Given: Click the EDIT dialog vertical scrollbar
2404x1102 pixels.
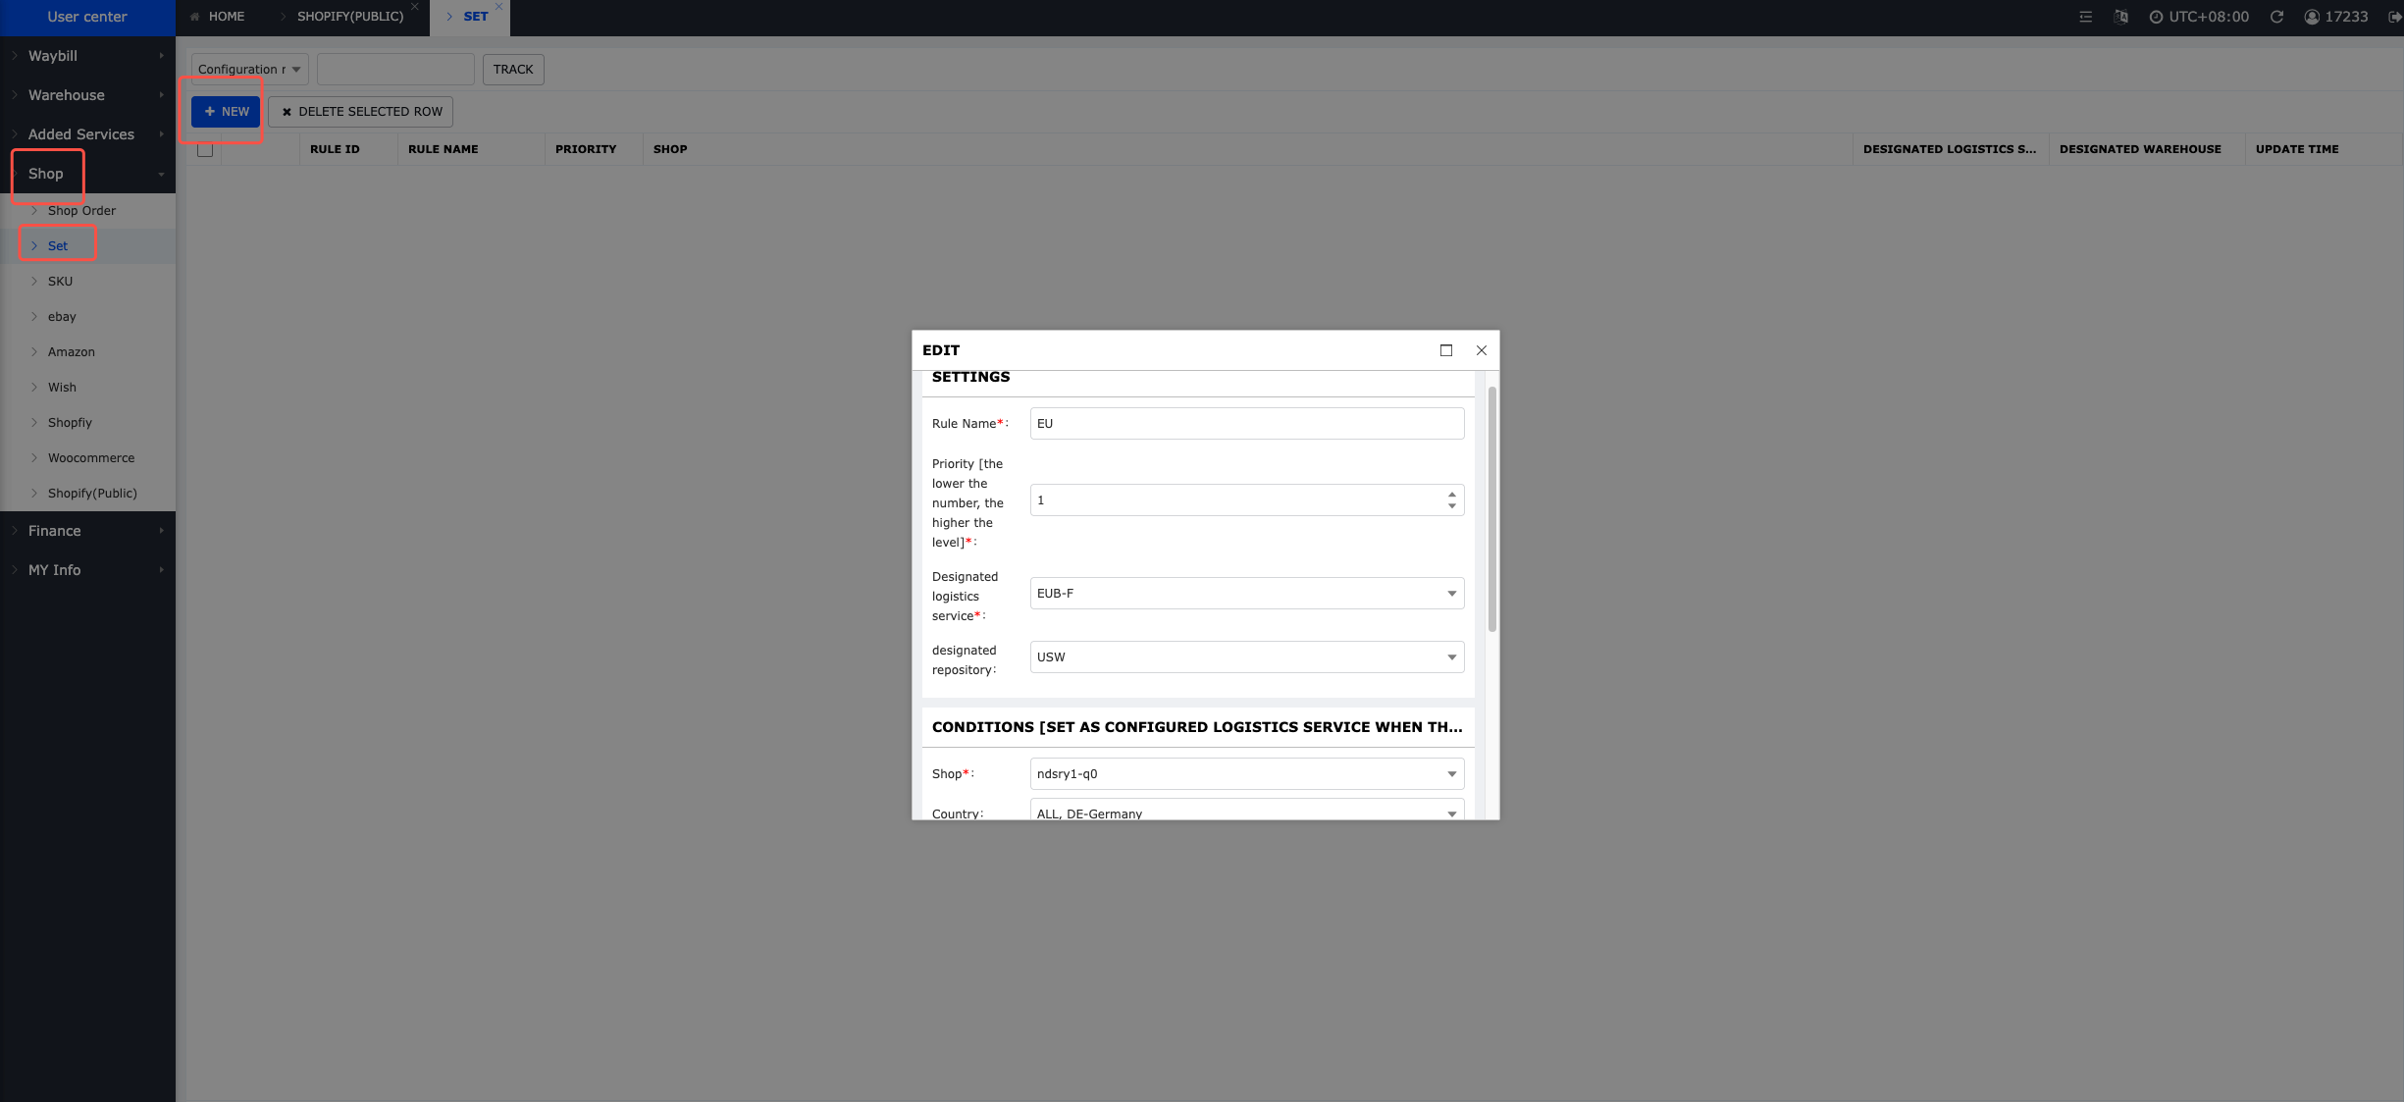Looking at the screenshot, I should point(1491,510).
